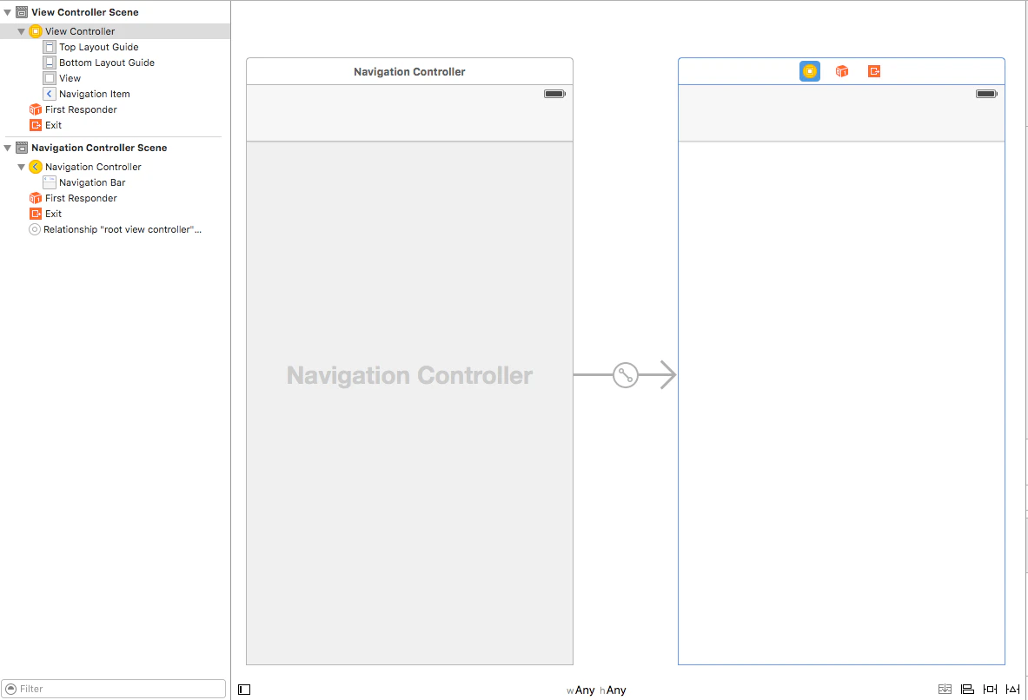Select the root view controller segue circle on canvas

626,375
